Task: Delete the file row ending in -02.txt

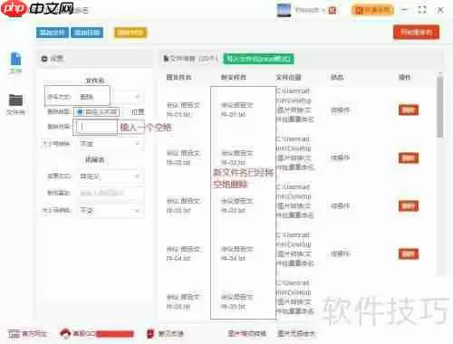Action: [x=409, y=158]
